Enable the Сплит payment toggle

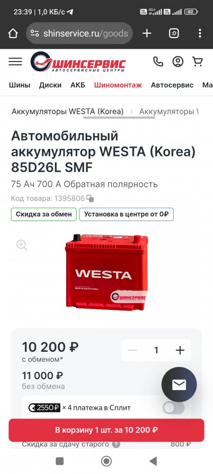pos(174,408)
